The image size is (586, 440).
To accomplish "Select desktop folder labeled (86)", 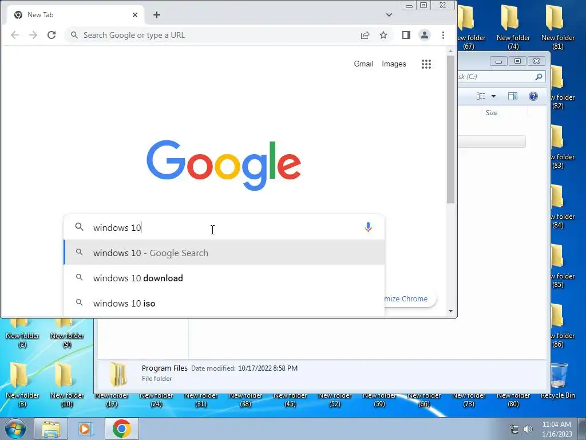I will coord(562,325).
